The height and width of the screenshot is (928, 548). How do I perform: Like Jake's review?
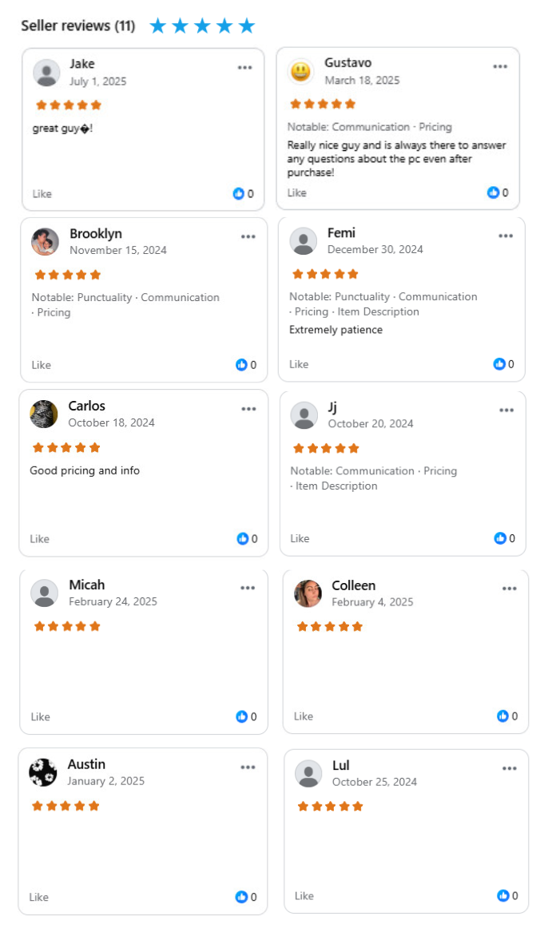coord(42,193)
